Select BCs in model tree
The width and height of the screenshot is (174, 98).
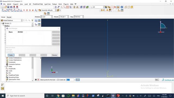[x=10, y=73]
